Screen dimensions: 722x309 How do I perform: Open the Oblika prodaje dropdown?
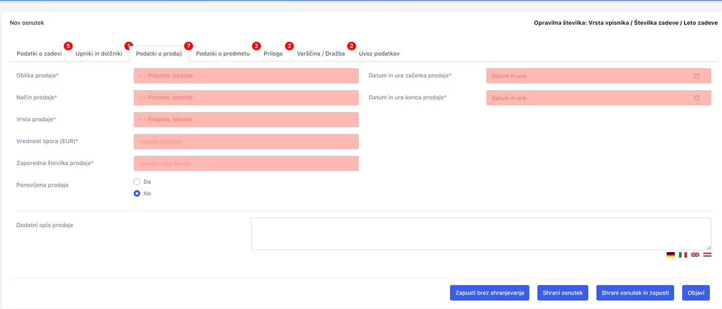click(x=246, y=76)
